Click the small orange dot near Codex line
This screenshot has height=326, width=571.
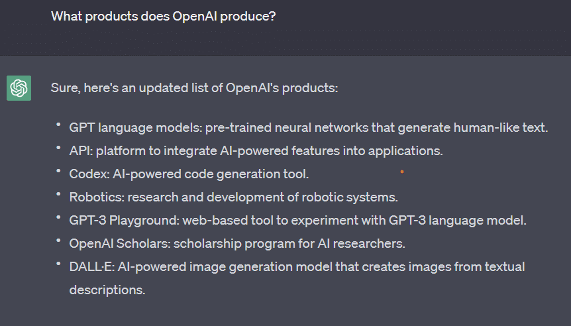[x=402, y=172]
